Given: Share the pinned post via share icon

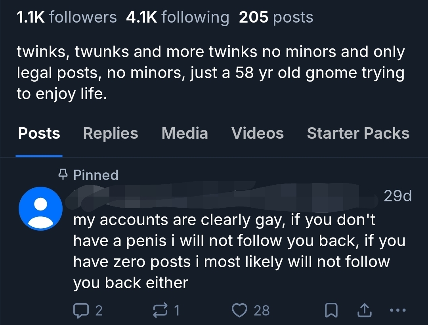Looking at the screenshot, I should (365, 310).
